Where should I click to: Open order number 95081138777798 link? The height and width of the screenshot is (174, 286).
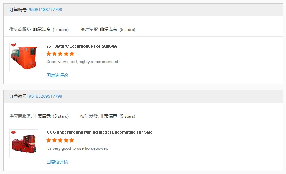click(x=45, y=10)
